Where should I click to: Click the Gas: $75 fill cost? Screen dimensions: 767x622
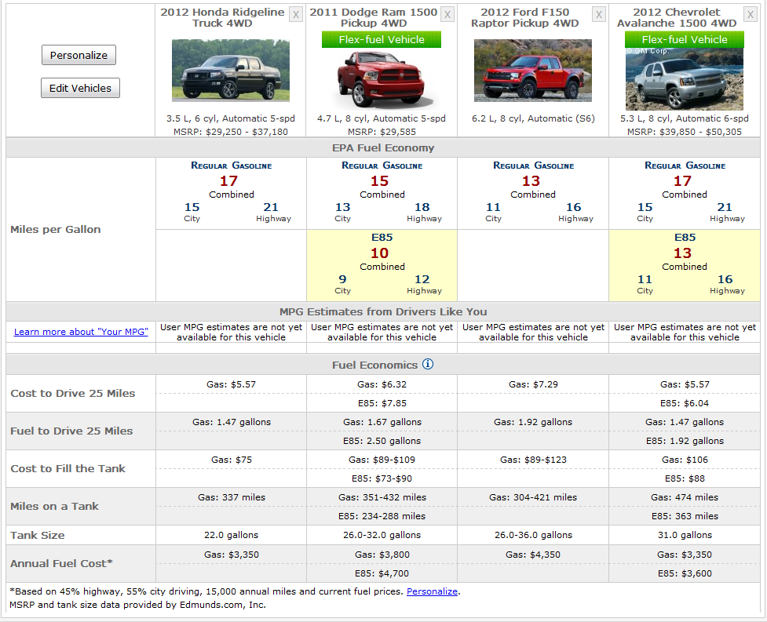[232, 460]
